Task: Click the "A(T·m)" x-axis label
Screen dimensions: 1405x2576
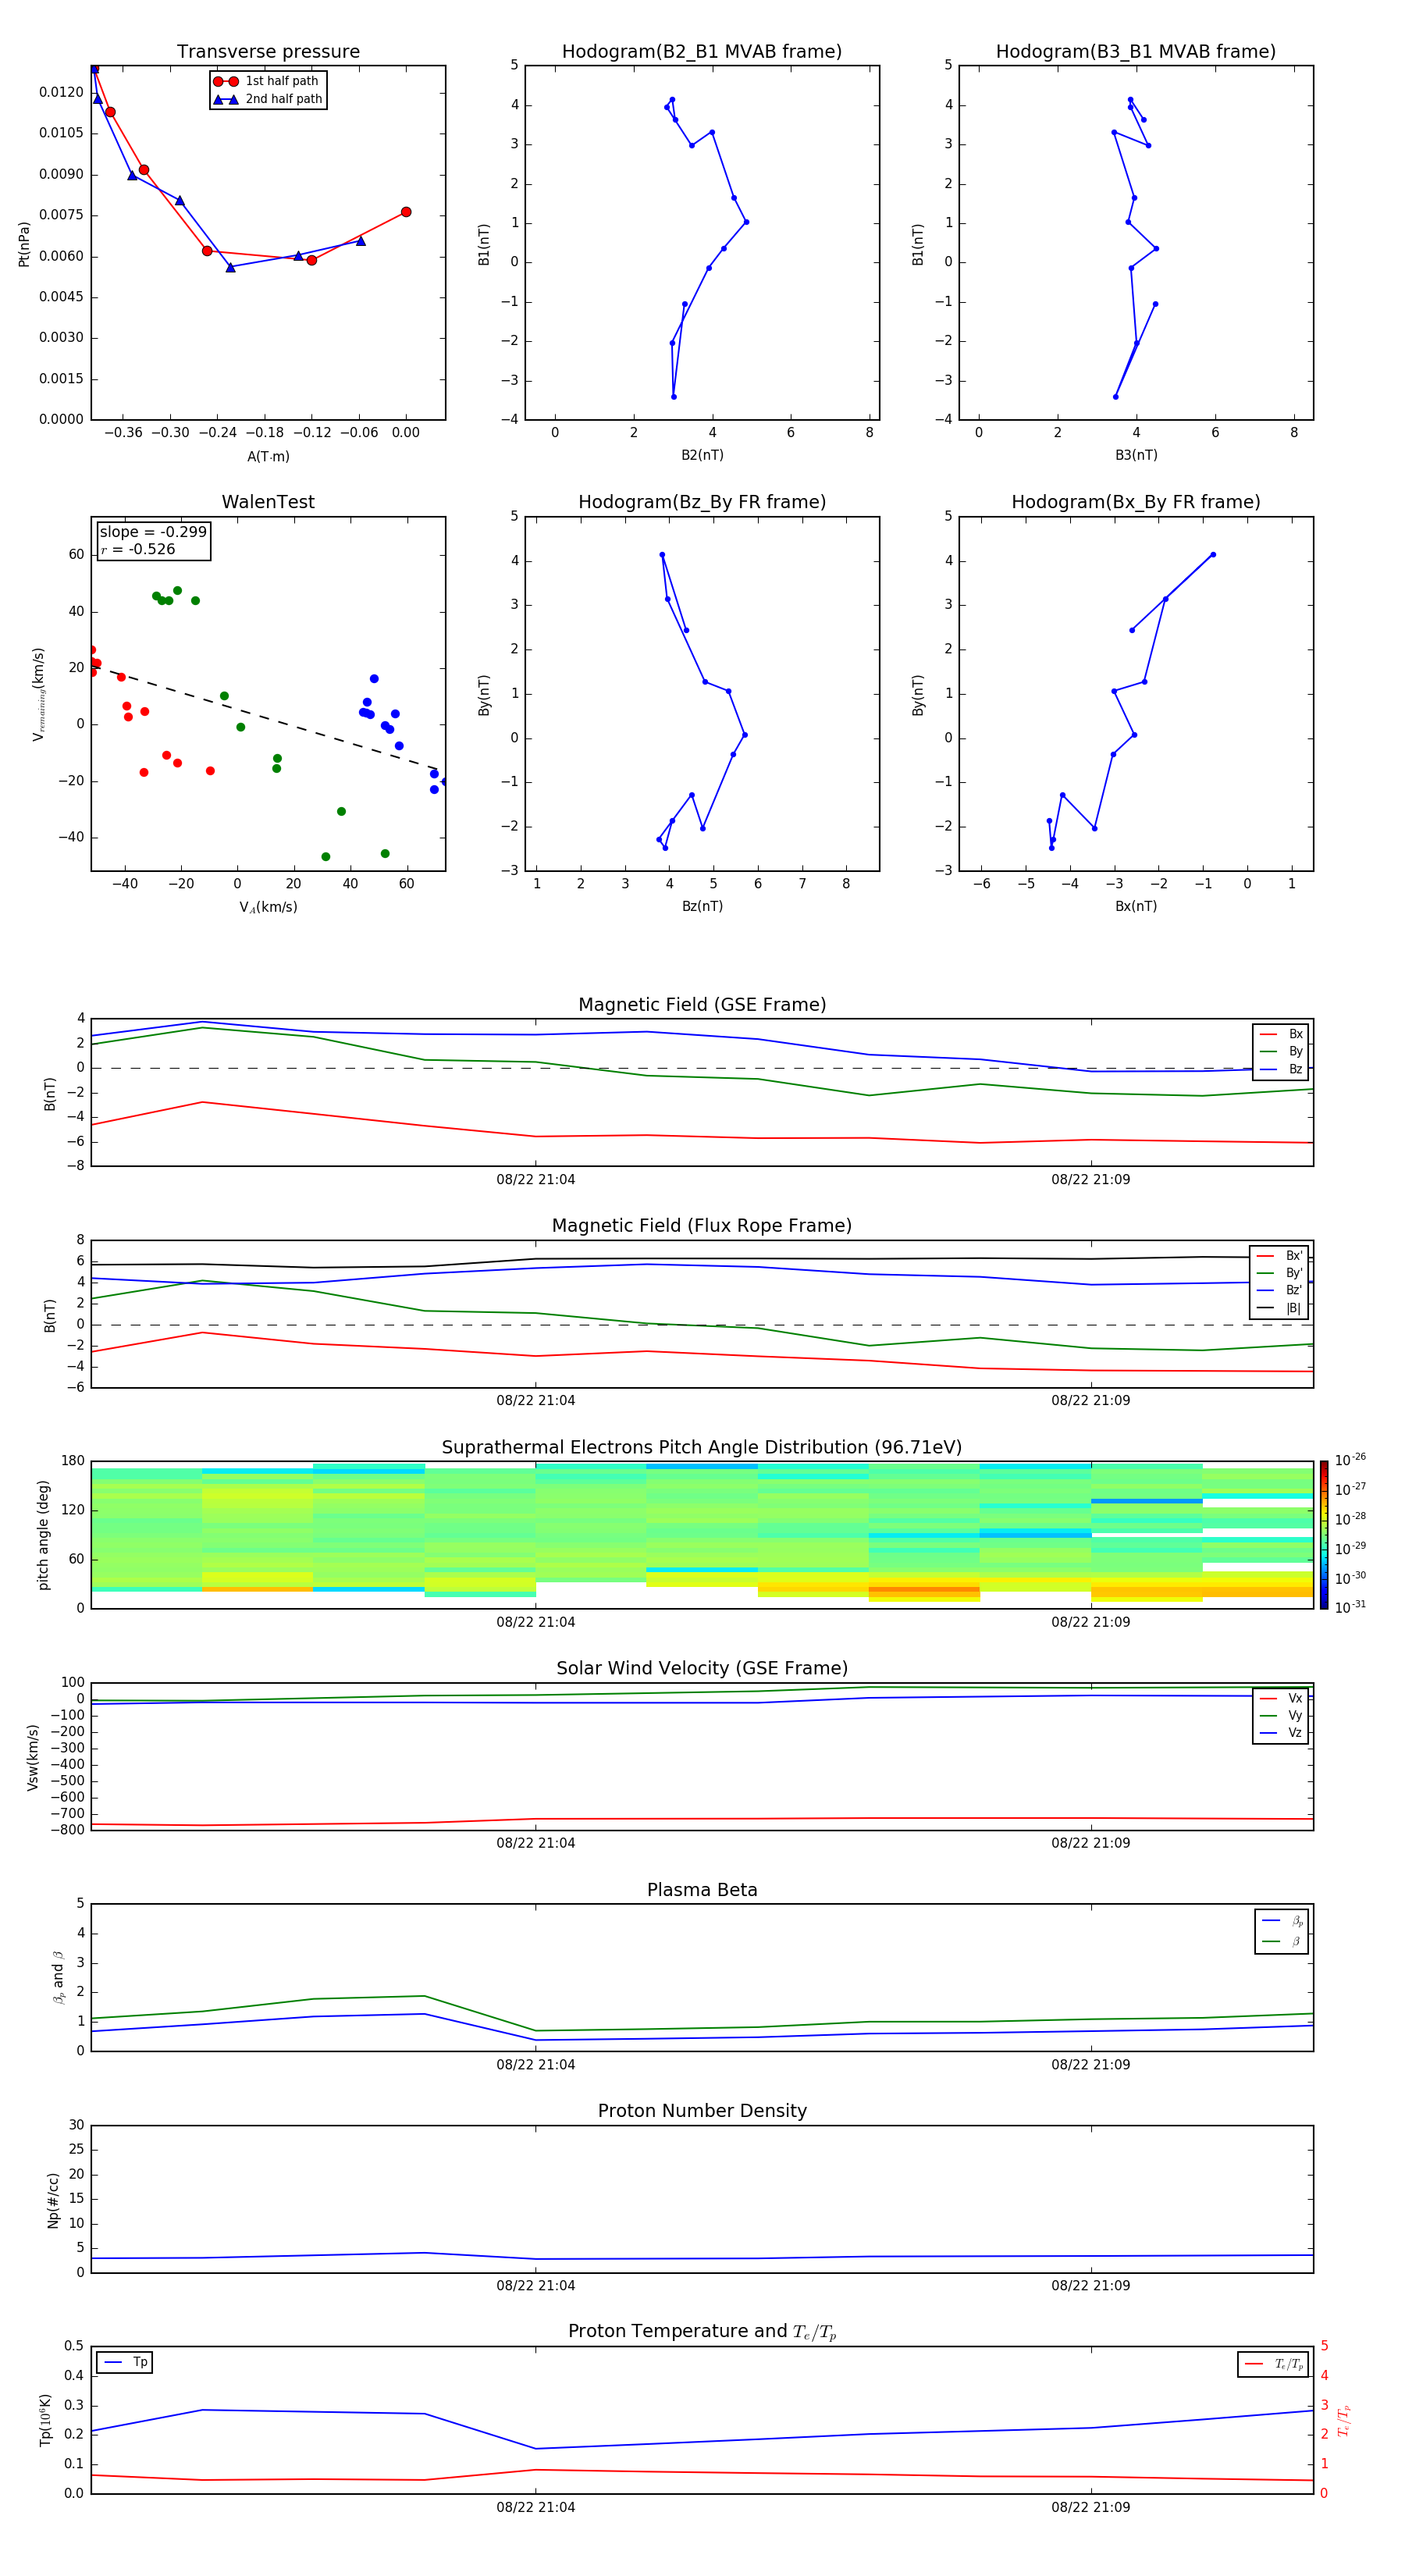Action: pos(268,456)
